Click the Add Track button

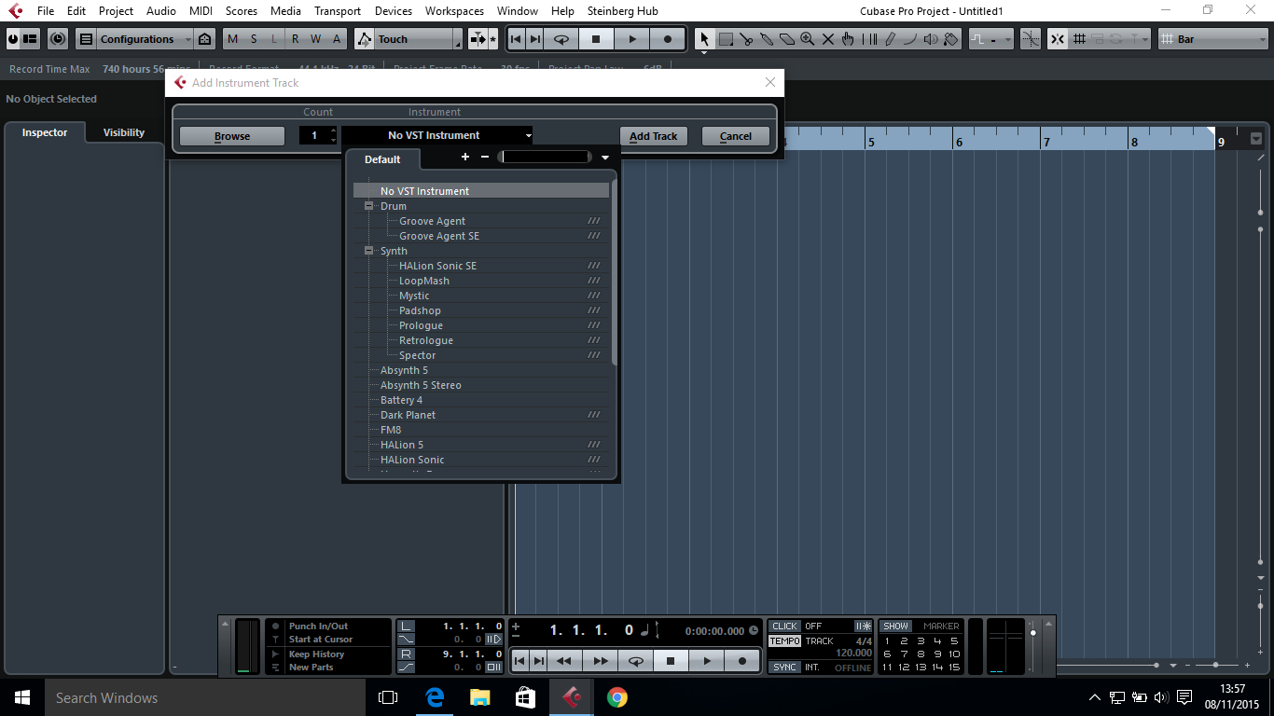653,136
